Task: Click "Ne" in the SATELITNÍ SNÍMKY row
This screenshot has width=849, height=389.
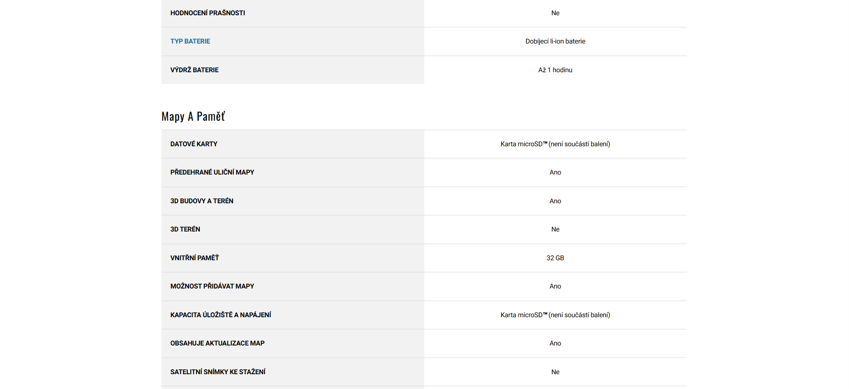Action: (x=555, y=372)
